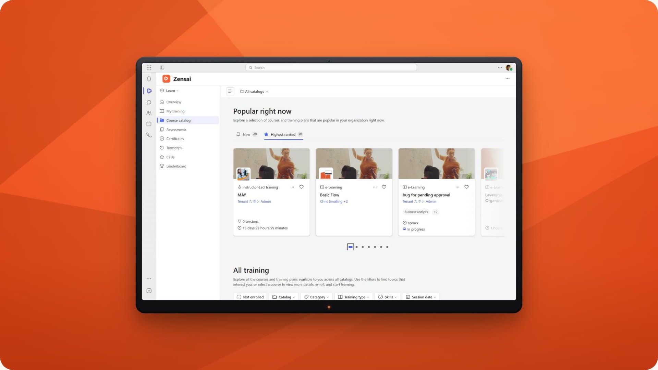Open the user profile avatar
The width and height of the screenshot is (658, 370).
[509, 67]
